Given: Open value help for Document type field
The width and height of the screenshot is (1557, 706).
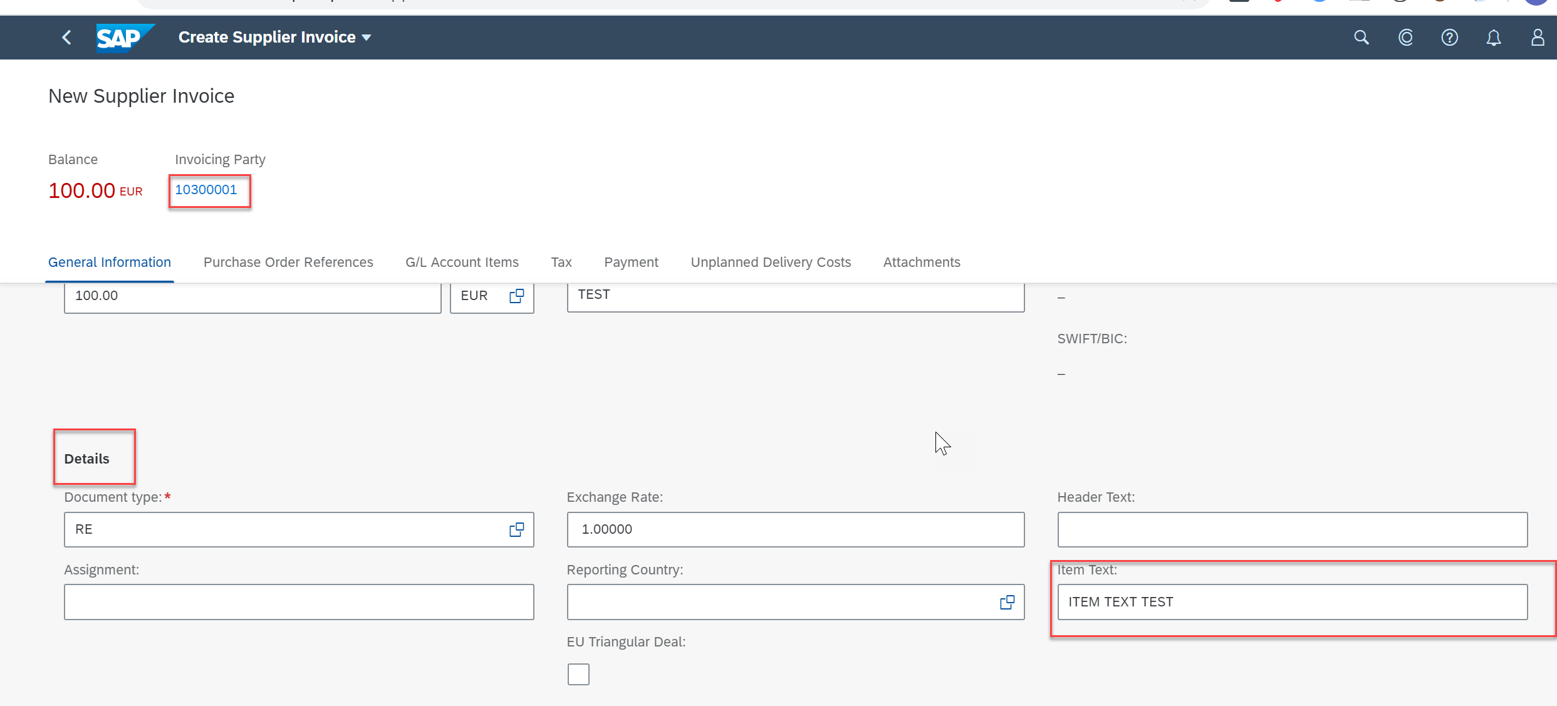Looking at the screenshot, I should tap(517, 529).
